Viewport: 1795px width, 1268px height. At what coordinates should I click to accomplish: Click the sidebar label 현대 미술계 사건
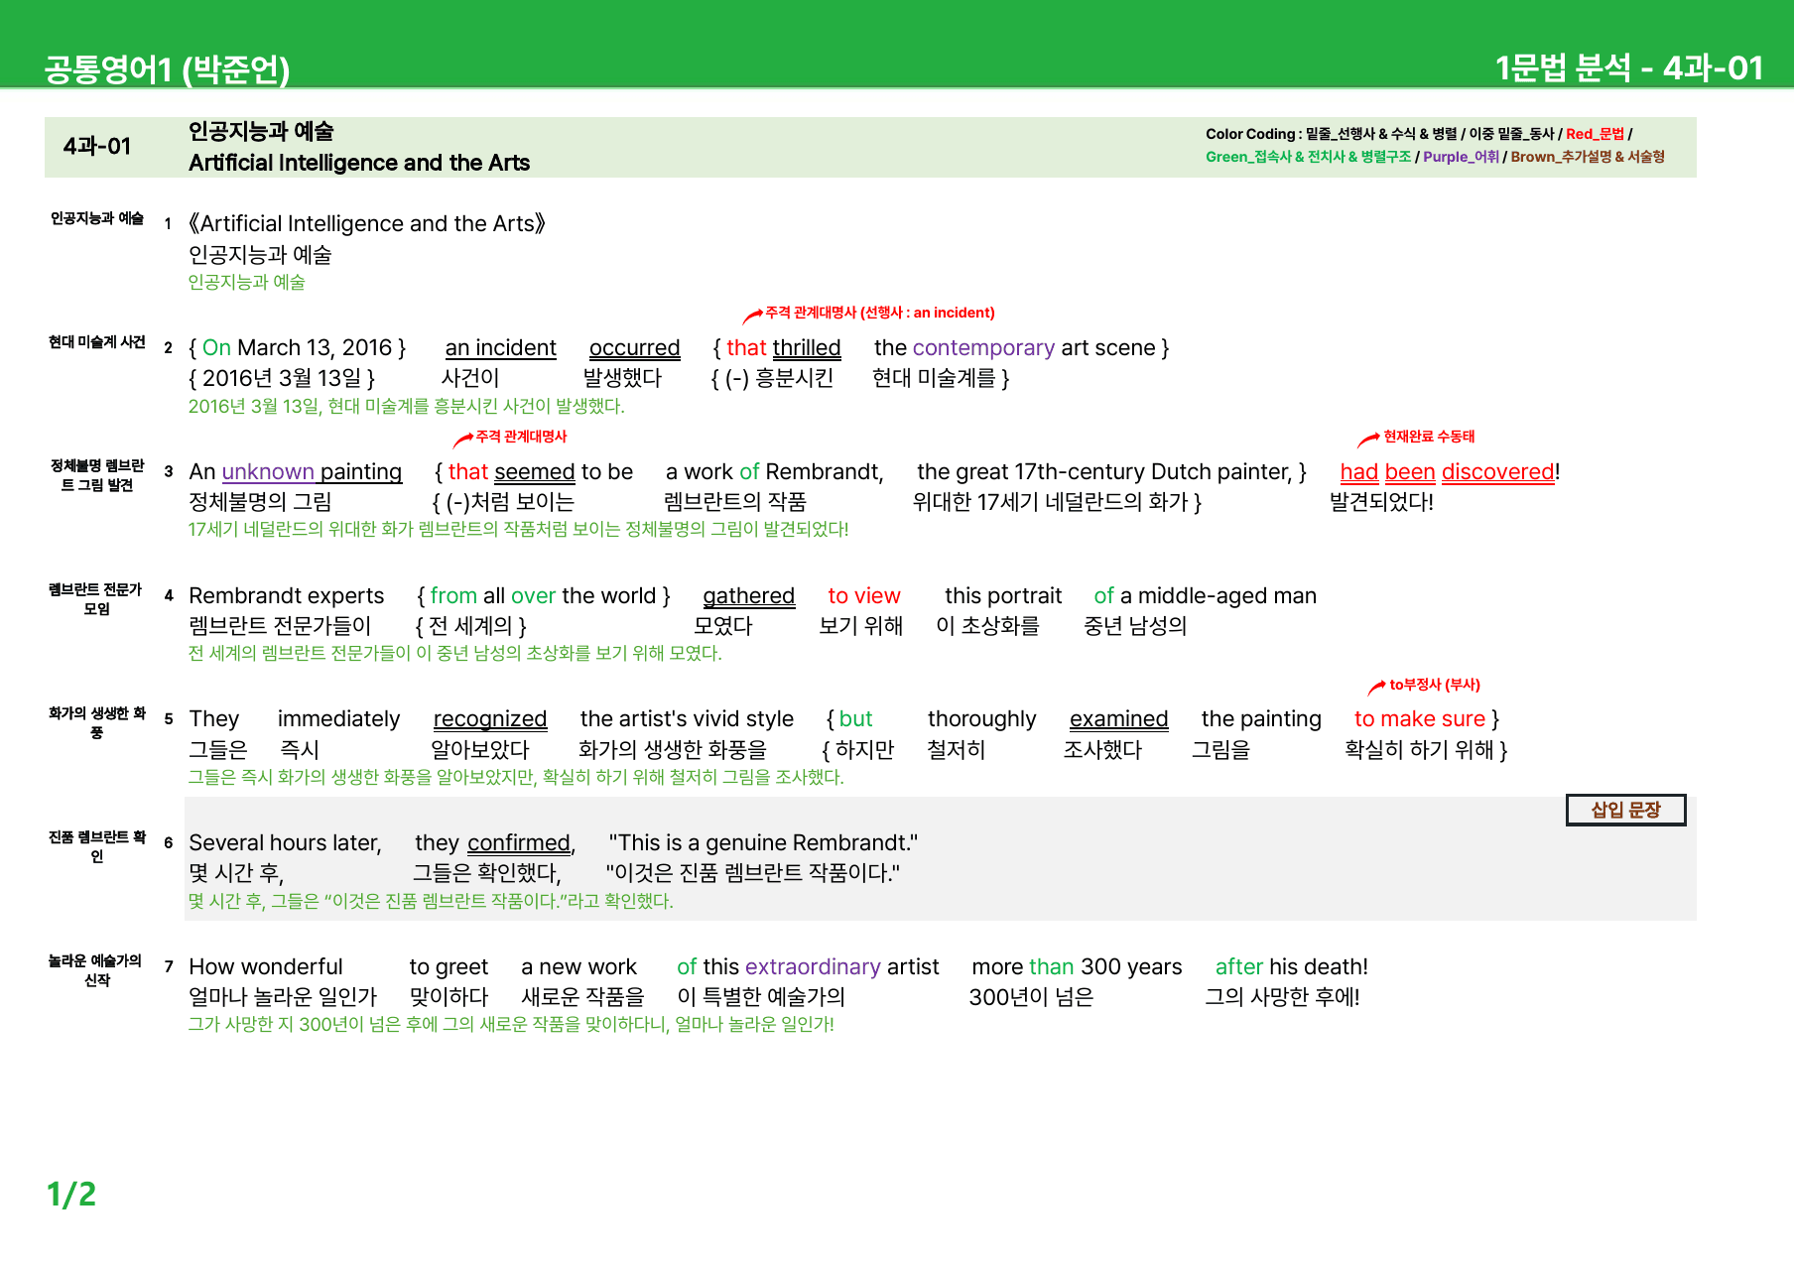point(97,342)
